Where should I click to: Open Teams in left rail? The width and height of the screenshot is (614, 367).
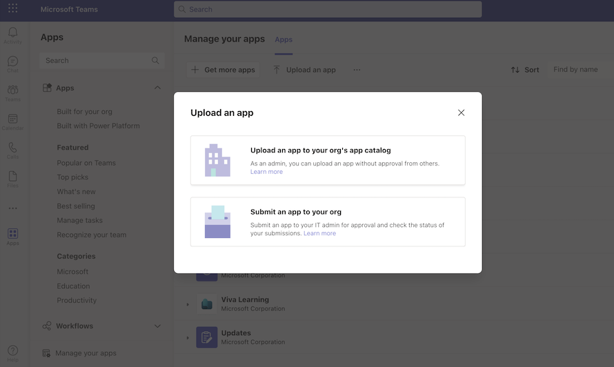point(12,93)
